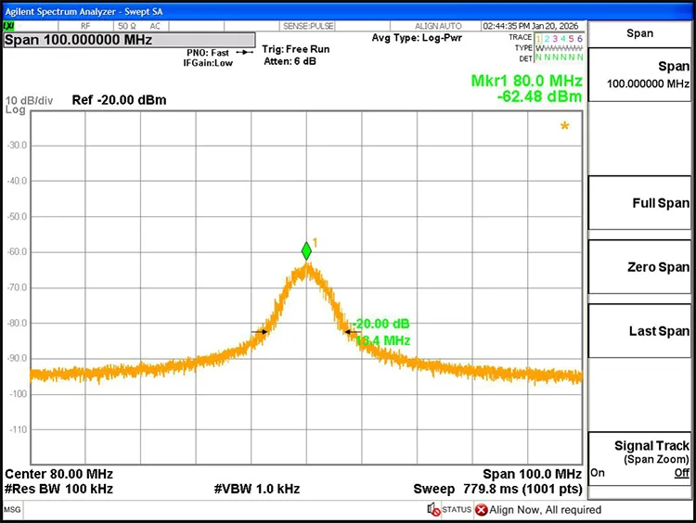This screenshot has width=696, height=523.
Task: Click the DET detector row indicators
Action: click(559, 57)
